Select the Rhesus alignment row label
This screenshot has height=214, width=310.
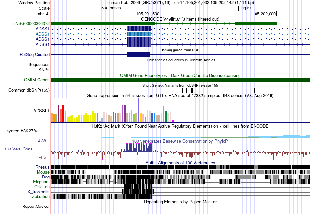(42, 167)
